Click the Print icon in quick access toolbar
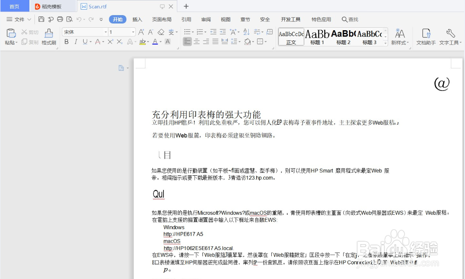 point(60,19)
